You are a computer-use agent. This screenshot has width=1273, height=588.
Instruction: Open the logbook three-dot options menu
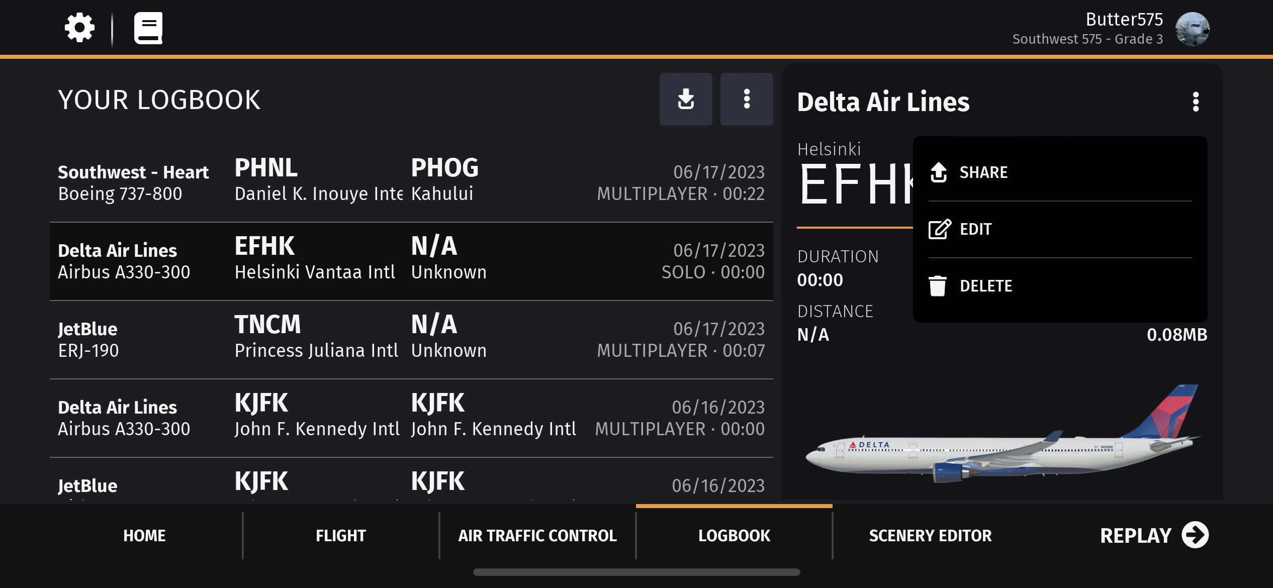pos(747,99)
